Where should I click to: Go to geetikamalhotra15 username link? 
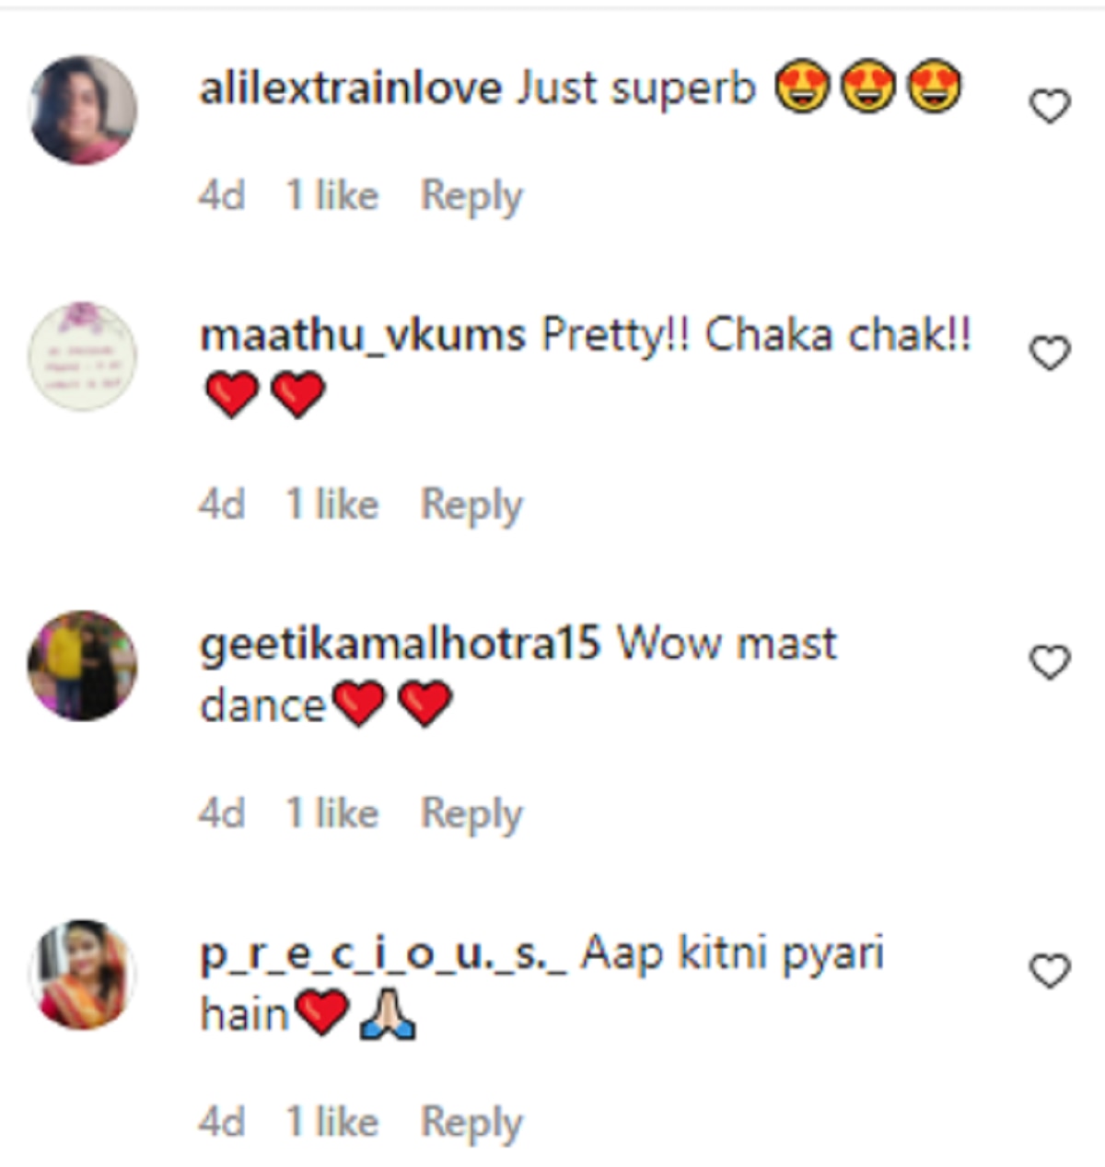(400, 644)
